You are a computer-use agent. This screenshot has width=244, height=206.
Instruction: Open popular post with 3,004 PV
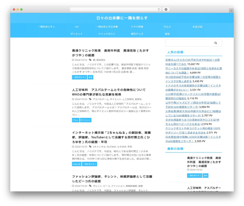193,105
